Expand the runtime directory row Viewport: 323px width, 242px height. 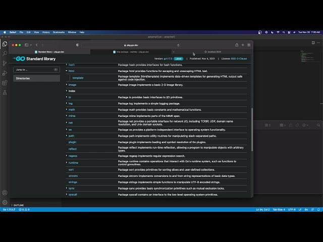coord(67,162)
